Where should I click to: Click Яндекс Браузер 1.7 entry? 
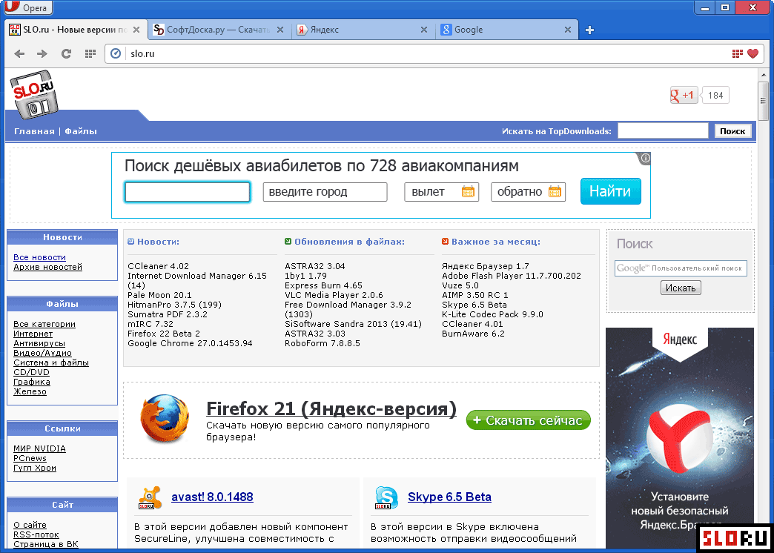[485, 266]
